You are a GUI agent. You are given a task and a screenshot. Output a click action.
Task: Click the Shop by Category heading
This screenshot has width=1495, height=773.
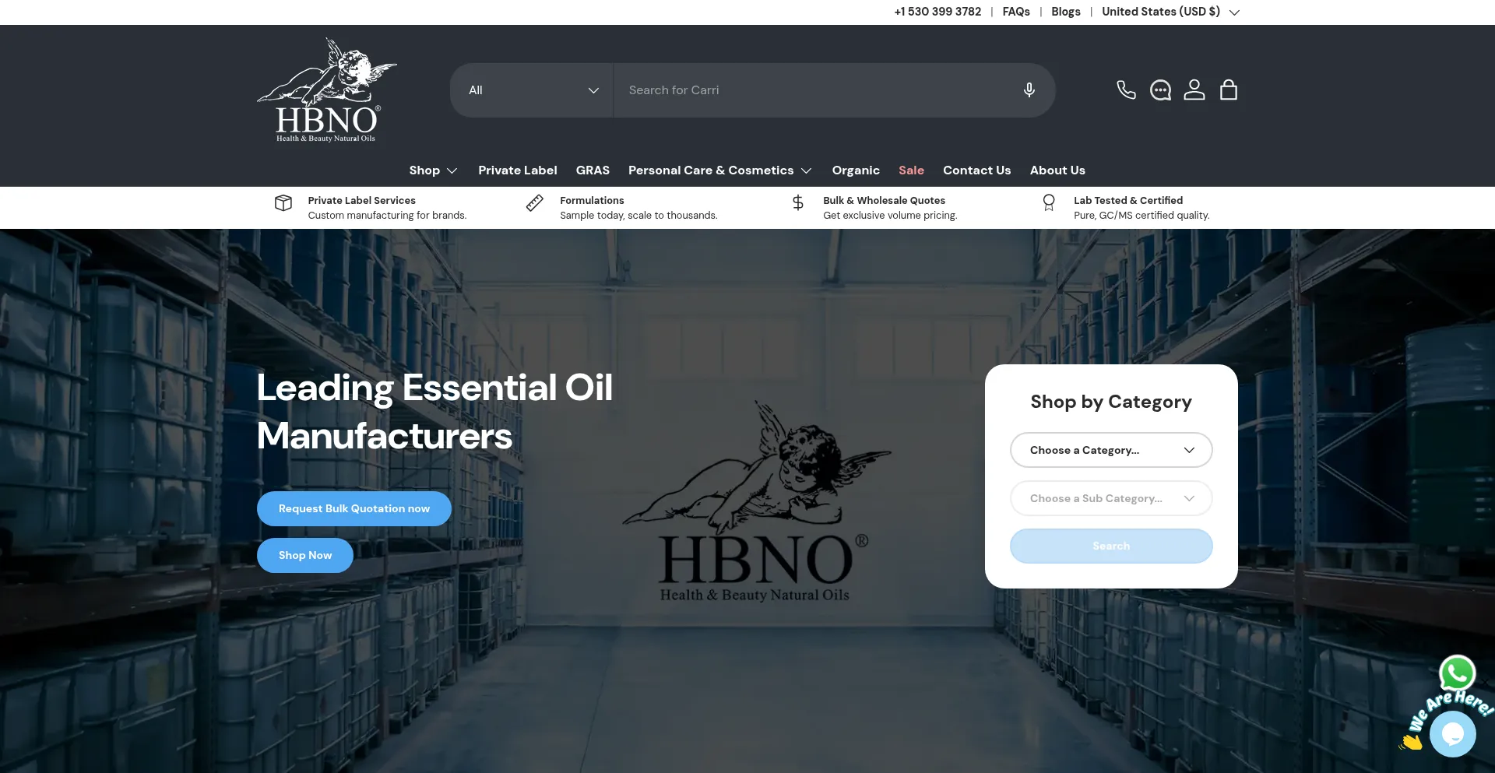click(1111, 402)
